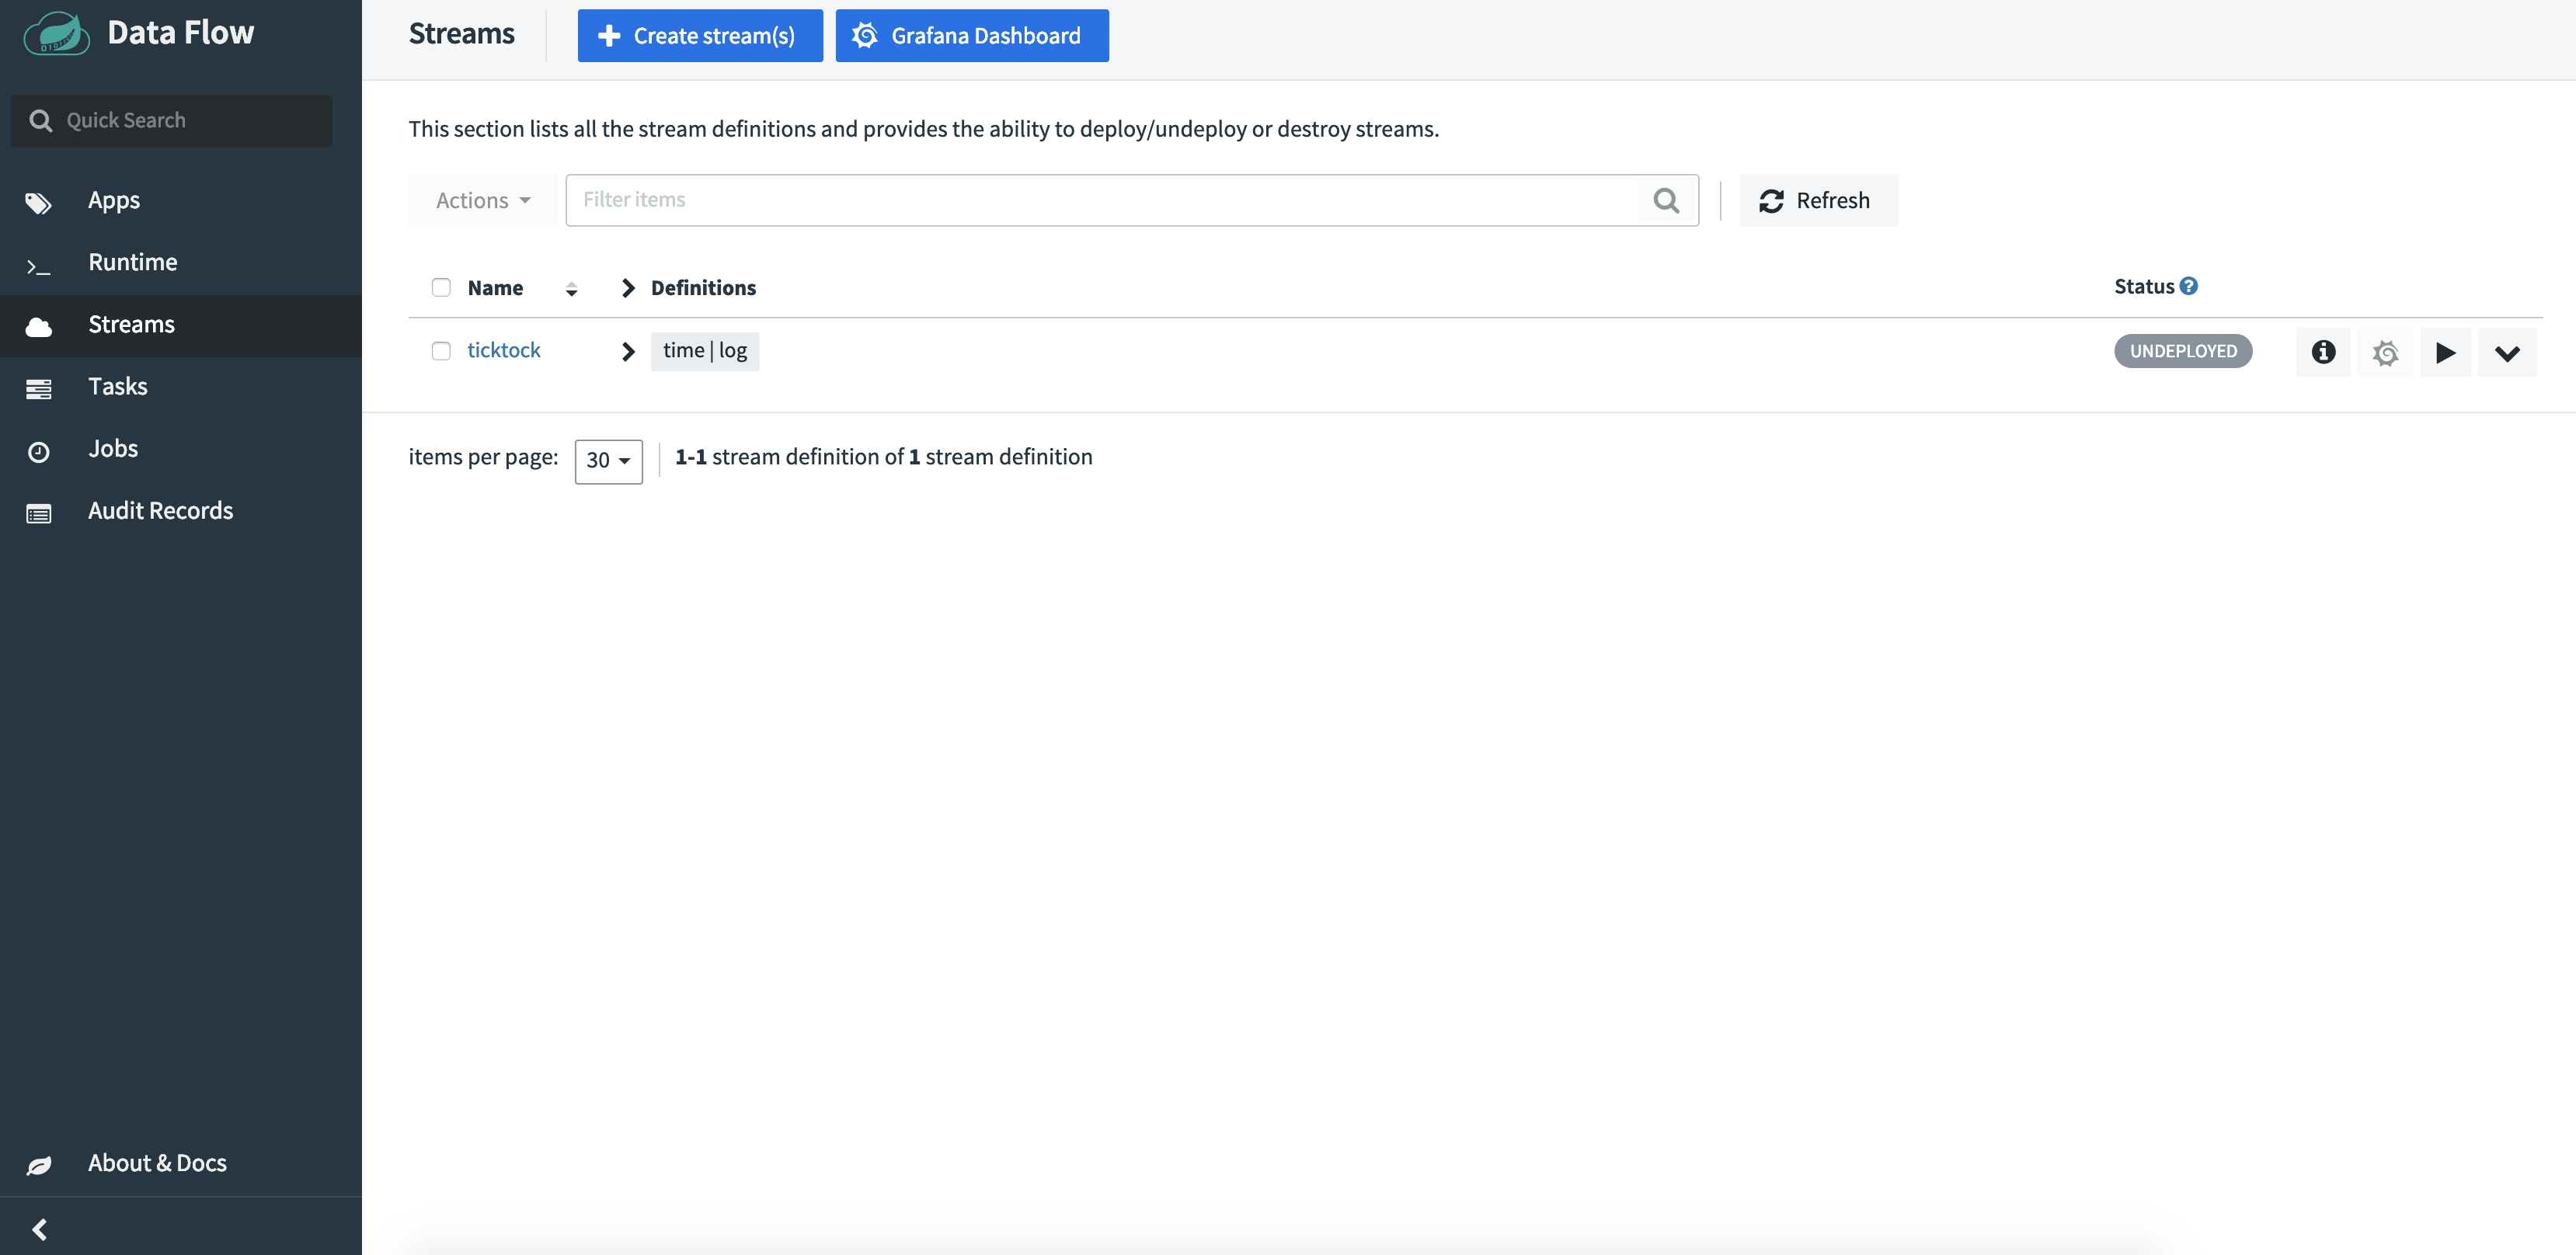Screen dimensions: 2576x1255
Task: Click the Quick Search magnifier icon
Action: pos(40,121)
